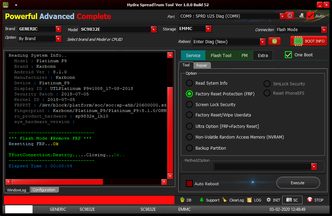Uncheck the One Boot checkbox
Image resolution: width=332 pixels, height=216 pixels.
288,55
